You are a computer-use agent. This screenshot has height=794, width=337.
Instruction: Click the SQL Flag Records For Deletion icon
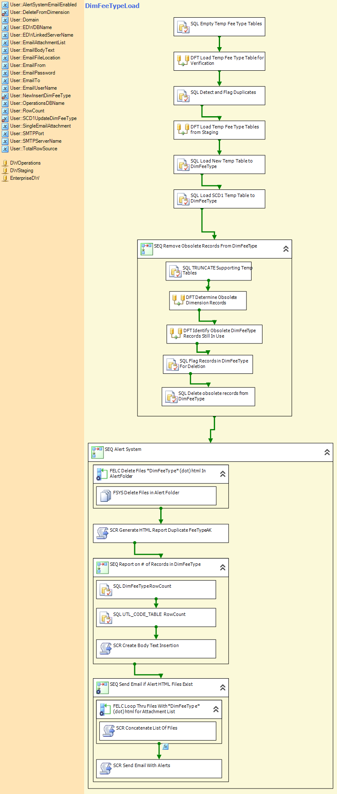tap(172, 365)
